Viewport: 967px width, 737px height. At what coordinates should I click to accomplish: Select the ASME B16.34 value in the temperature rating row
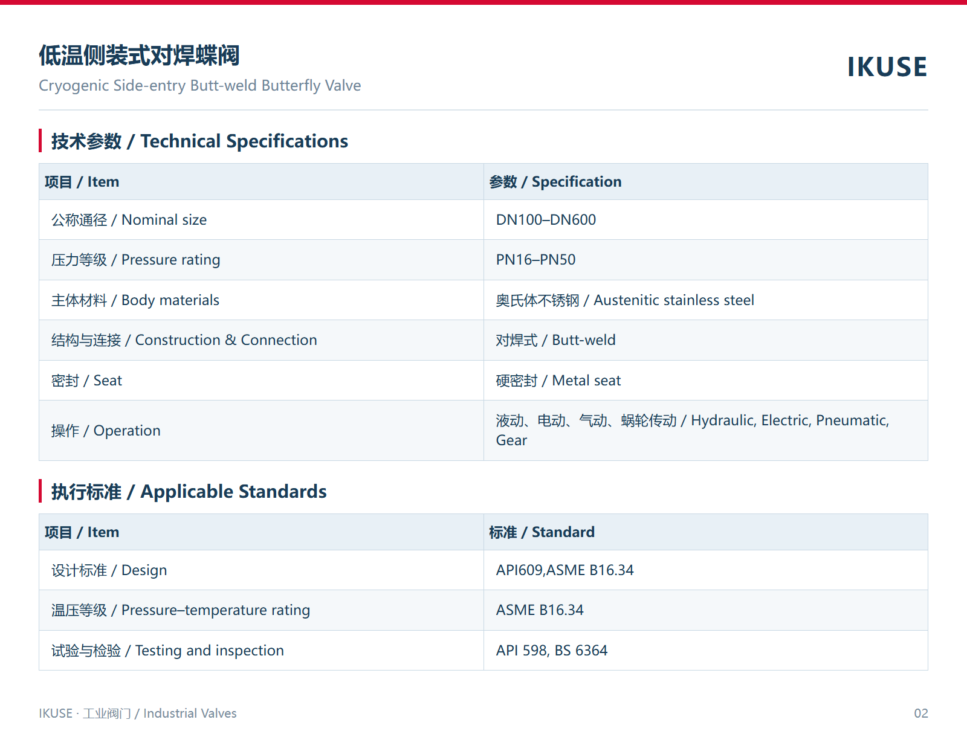click(x=540, y=610)
